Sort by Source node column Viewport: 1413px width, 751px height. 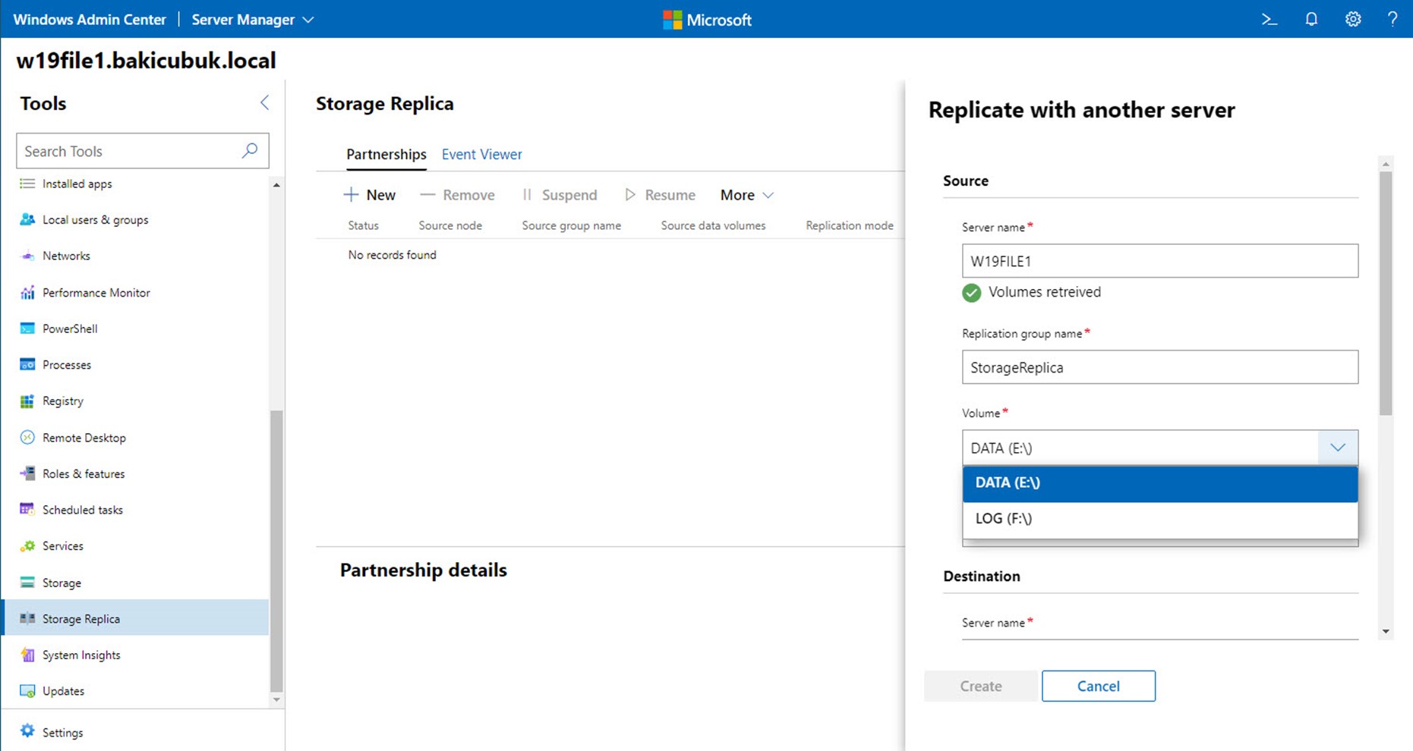pyautogui.click(x=450, y=225)
